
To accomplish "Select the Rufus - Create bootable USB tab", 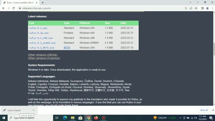I will pos(20,3).
